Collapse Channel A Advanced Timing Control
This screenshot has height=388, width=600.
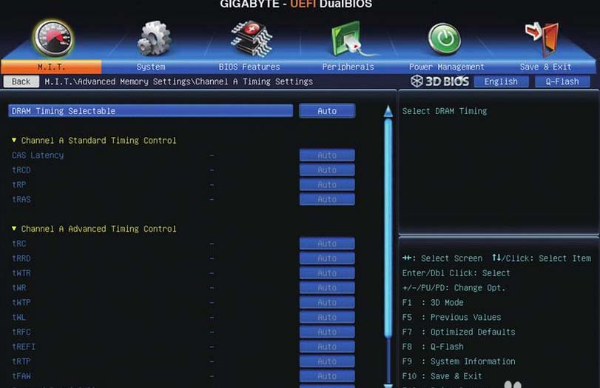point(94,229)
